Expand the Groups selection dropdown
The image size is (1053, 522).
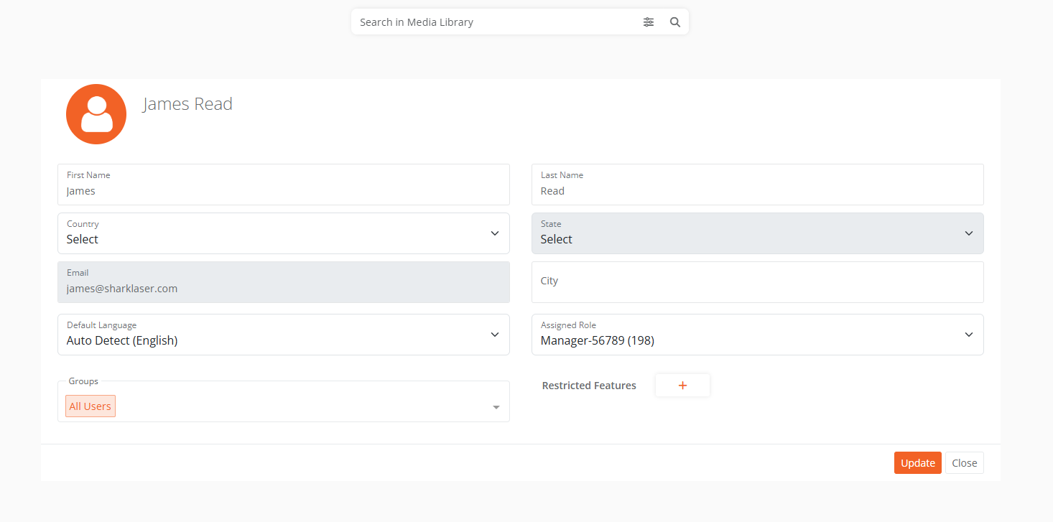tap(495, 406)
